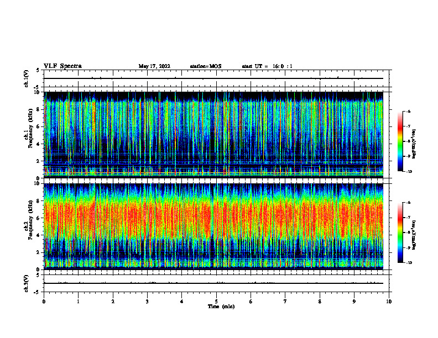Click the time axis tick label "7"
The image size is (438, 338).
(x=285, y=302)
